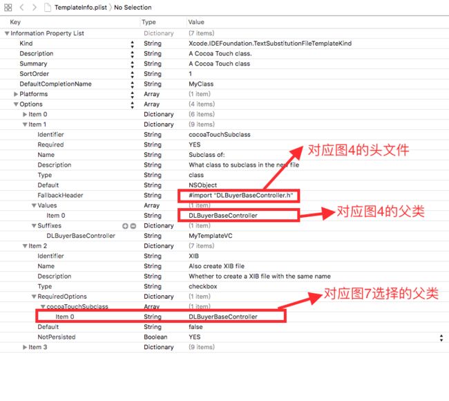Select the MyTemplateVC value

pos(211,236)
